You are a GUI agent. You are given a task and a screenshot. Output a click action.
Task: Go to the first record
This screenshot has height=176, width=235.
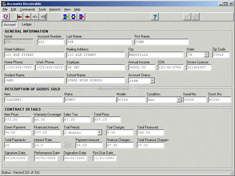pyautogui.click(x=19, y=17)
